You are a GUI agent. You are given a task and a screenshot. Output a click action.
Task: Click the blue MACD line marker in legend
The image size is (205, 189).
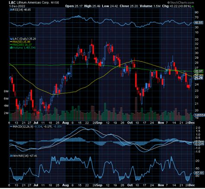point(11,127)
